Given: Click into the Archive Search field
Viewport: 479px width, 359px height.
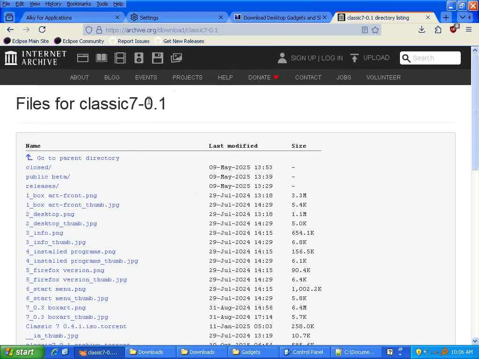Looking at the screenshot, I should click(430, 58).
